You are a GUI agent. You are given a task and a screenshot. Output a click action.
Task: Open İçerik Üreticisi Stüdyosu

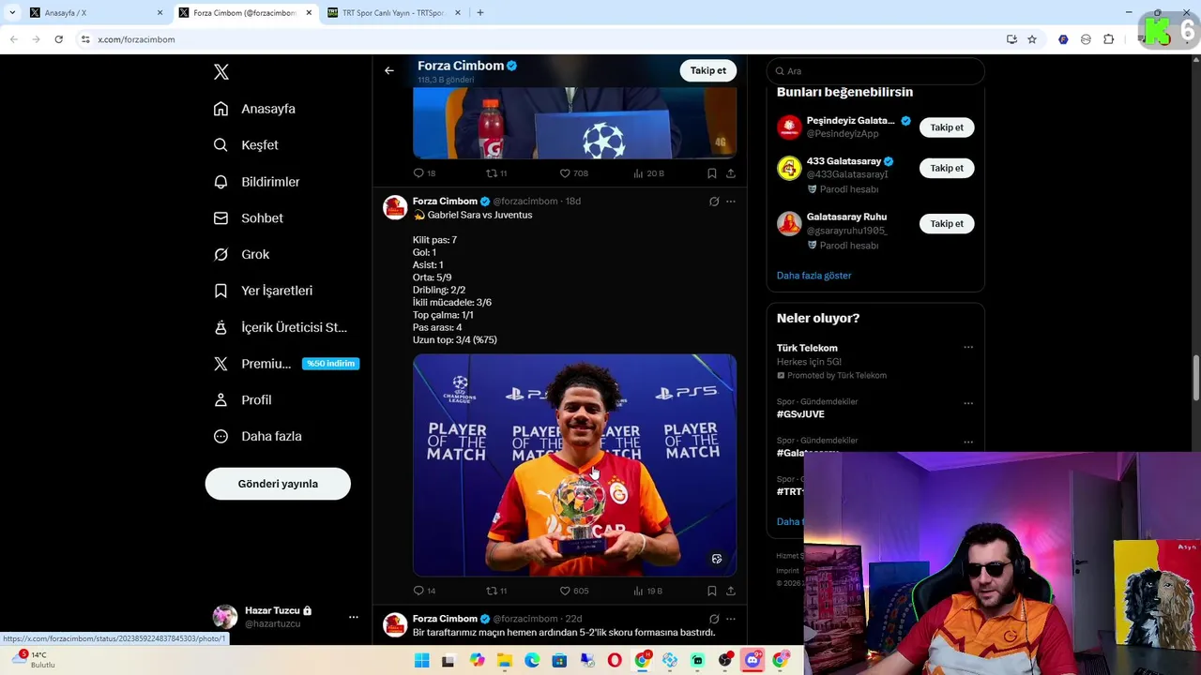pos(280,327)
